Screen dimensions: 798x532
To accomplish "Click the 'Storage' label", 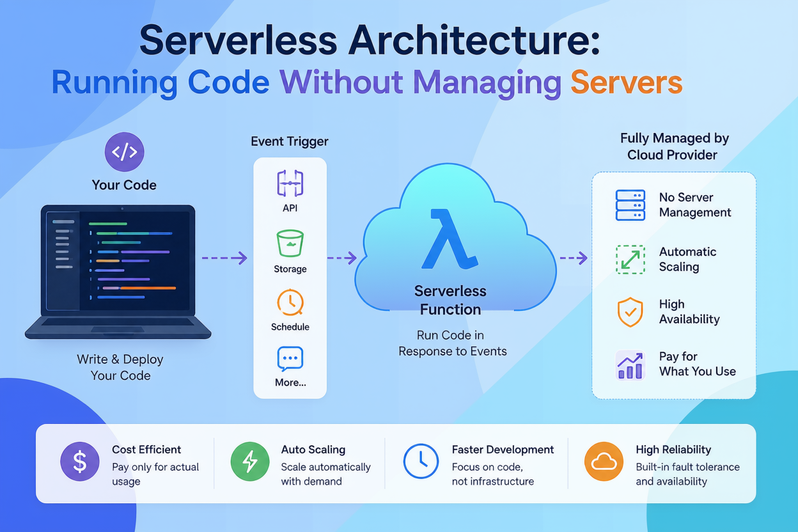I will [290, 269].
